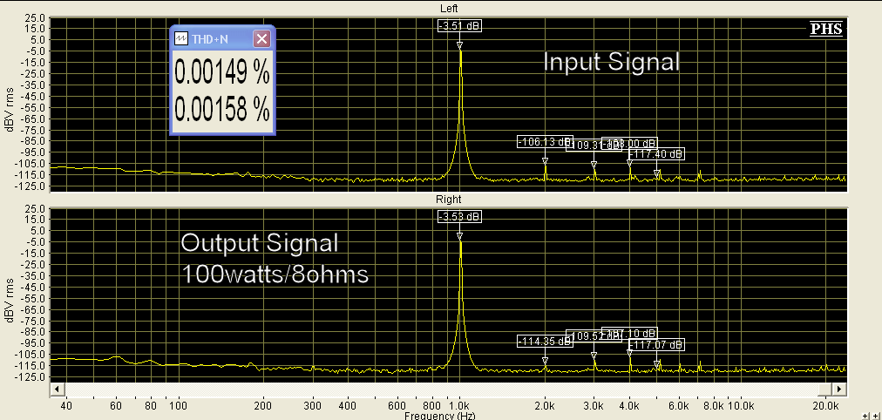Click the 2.0k harmonic marker in Right plot

[x=545, y=361]
